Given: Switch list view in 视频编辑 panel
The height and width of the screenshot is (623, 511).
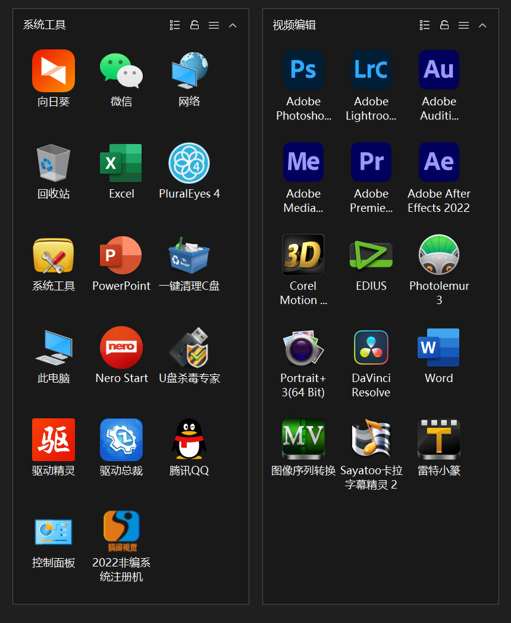Looking at the screenshot, I should point(425,25).
